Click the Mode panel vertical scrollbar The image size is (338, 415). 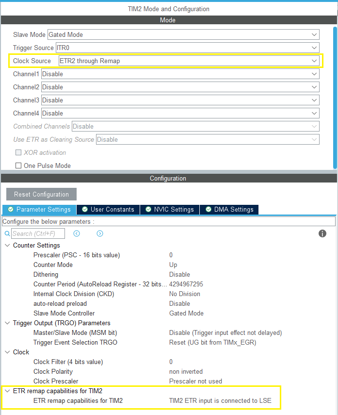coord(335,98)
